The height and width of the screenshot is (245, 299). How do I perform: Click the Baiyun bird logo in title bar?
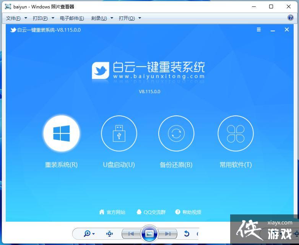click(x=13, y=30)
